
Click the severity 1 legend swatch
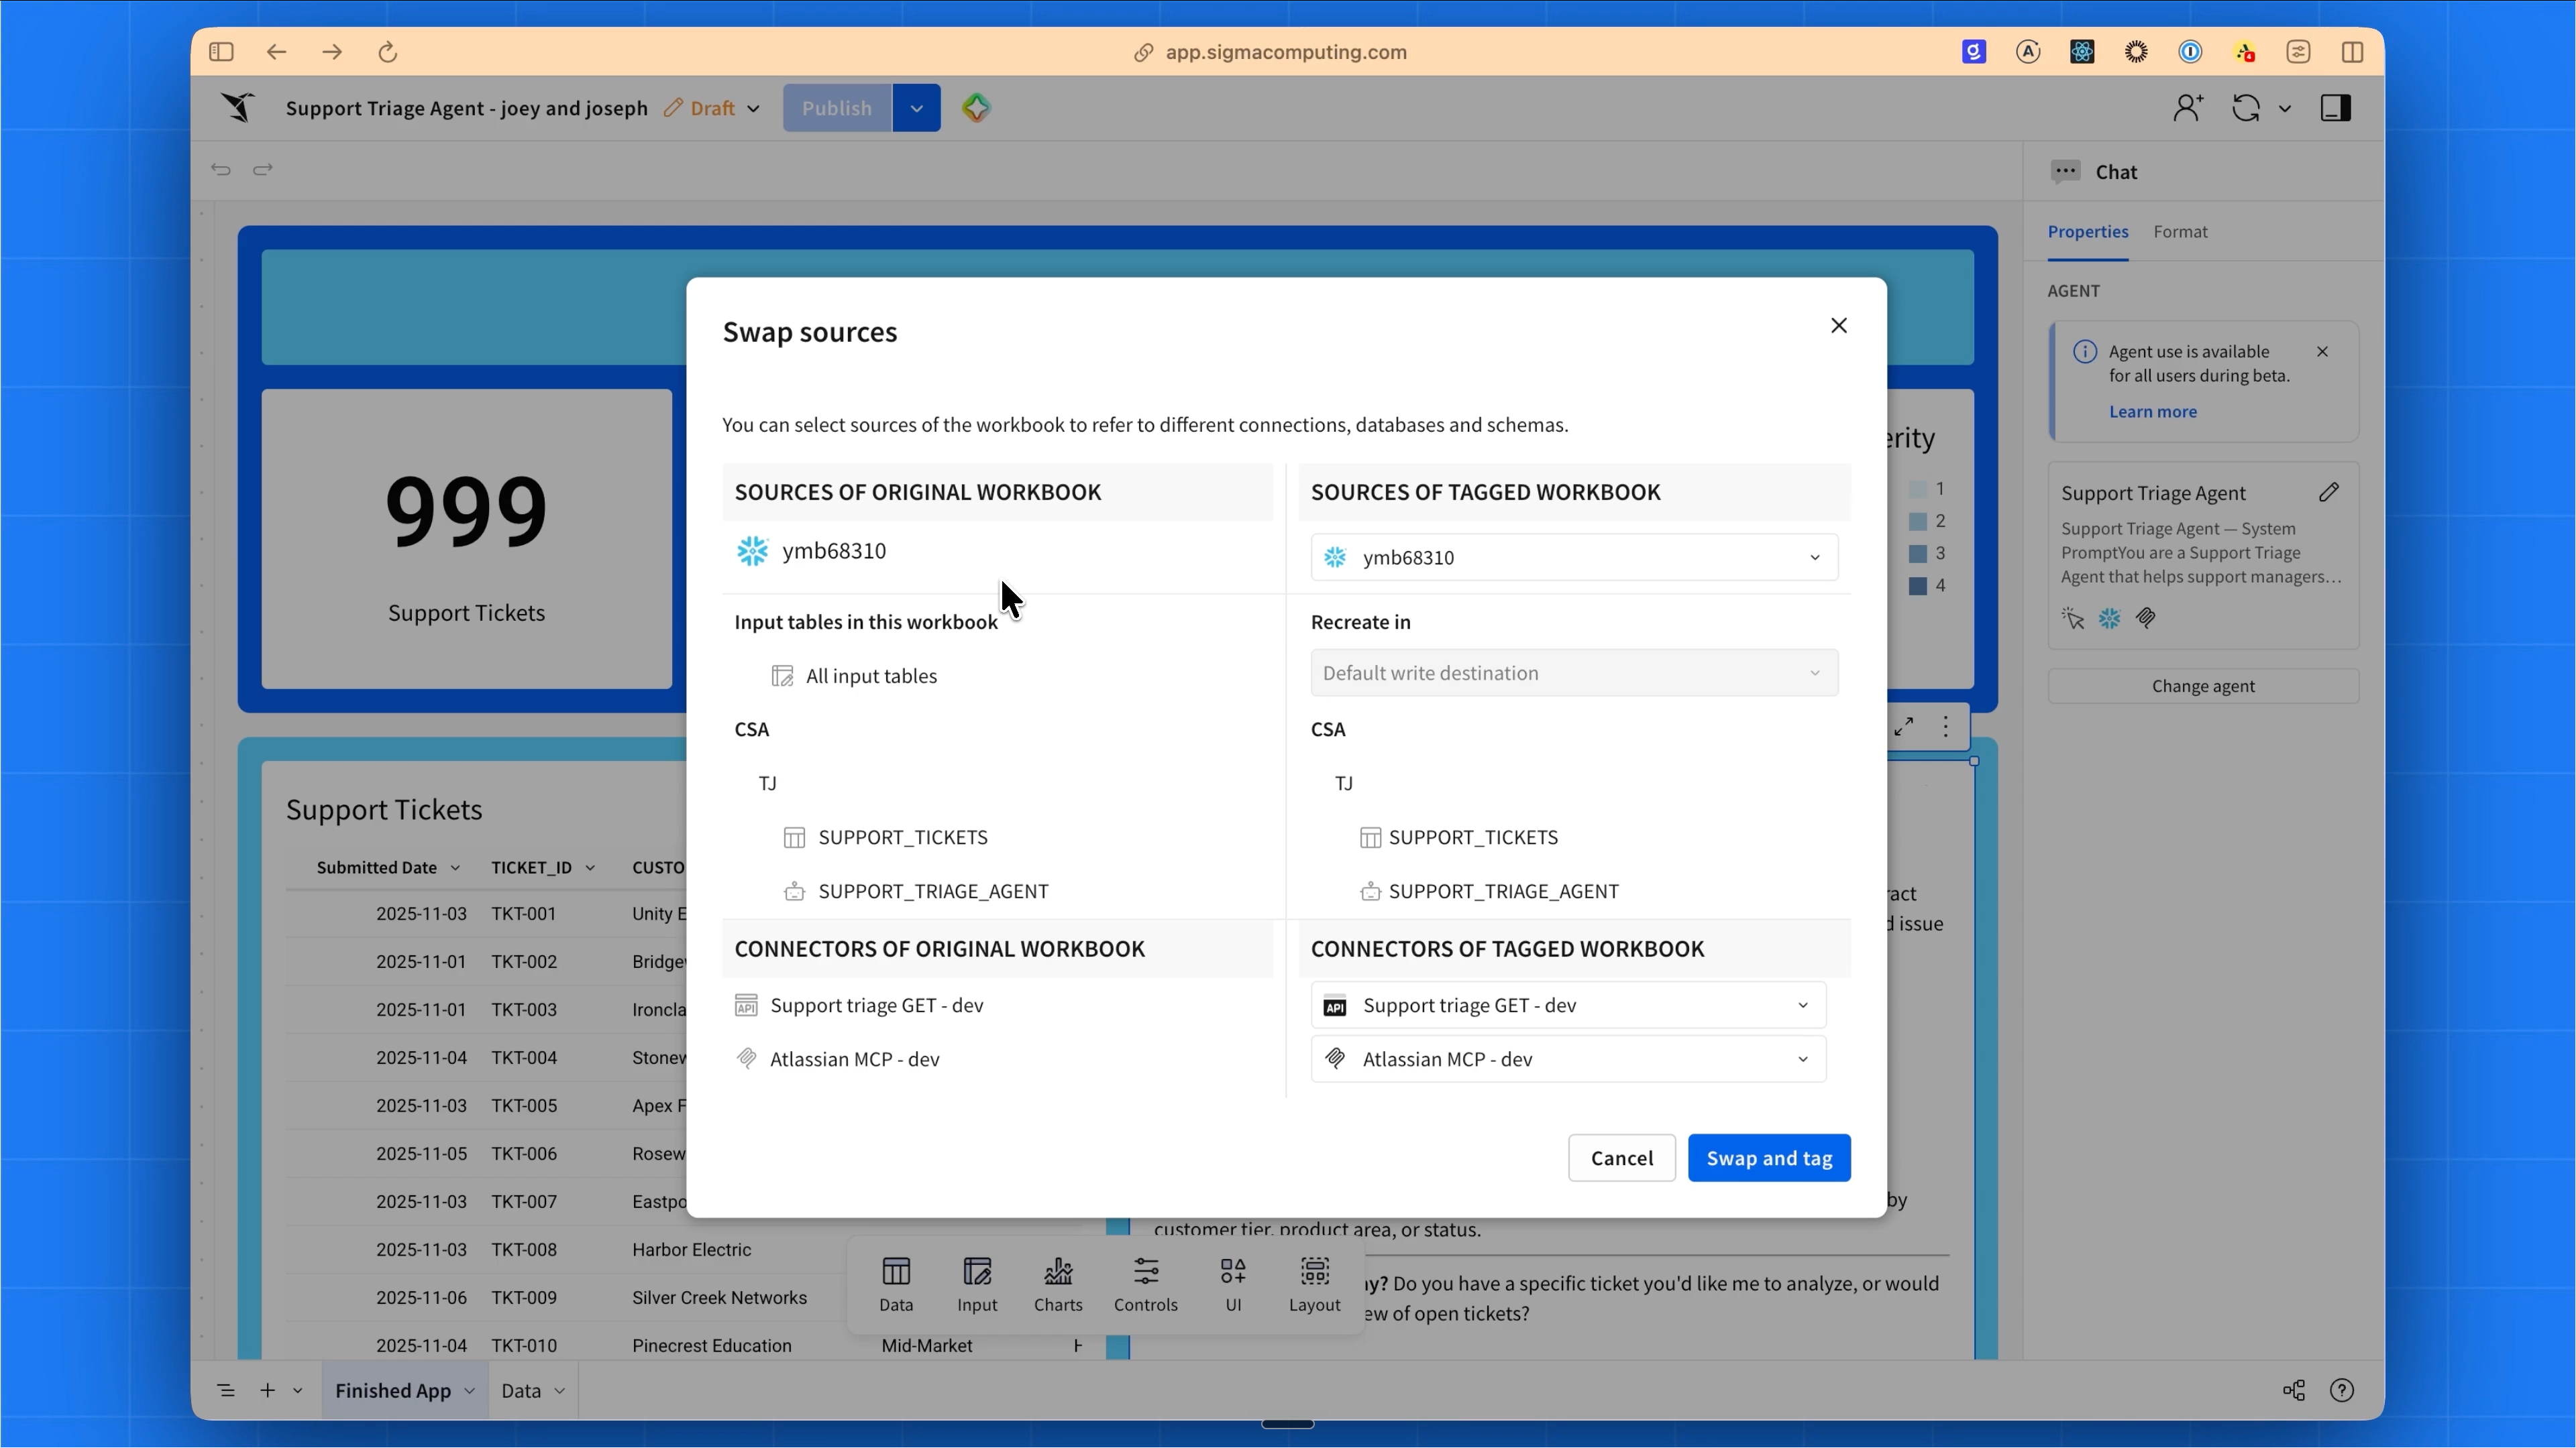pos(1918,489)
